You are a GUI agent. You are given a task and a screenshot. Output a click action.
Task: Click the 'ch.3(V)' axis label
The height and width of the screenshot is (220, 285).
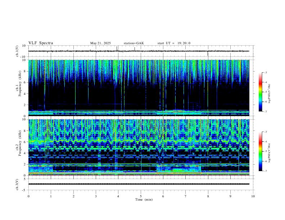pyautogui.click(x=17, y=184)
